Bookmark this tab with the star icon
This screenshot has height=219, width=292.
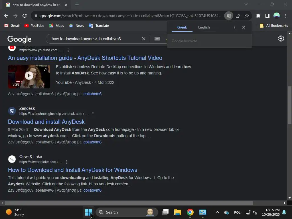[247, 16]
